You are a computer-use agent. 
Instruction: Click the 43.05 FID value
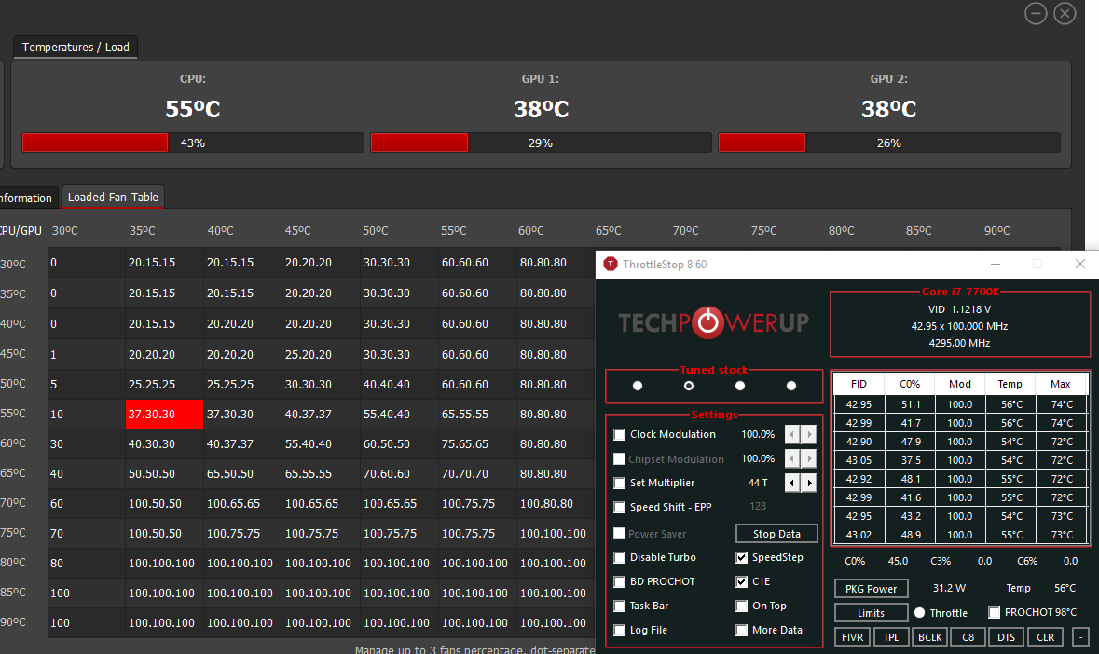(x=859, y=460)
